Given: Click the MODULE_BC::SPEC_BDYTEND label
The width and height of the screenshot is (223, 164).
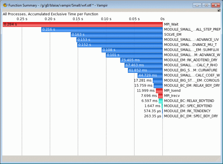Looking at the screenshot, I should [x=188, y=106].
